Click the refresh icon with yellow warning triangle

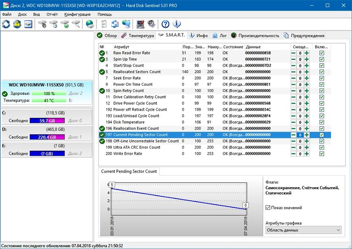17,24
